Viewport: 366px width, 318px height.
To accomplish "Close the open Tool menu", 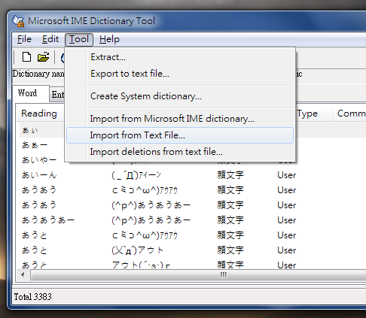I will click(x=79, y=39).
